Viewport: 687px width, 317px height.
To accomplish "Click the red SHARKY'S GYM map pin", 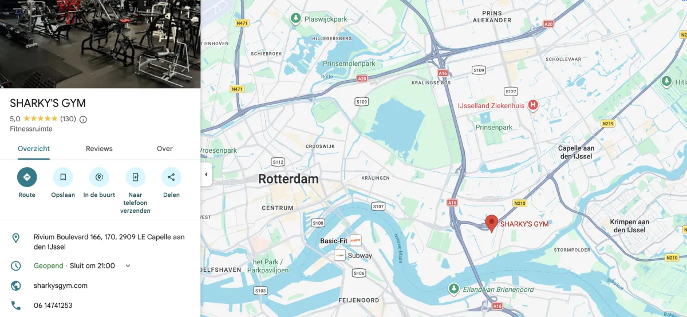I will (x=491, y=223).
